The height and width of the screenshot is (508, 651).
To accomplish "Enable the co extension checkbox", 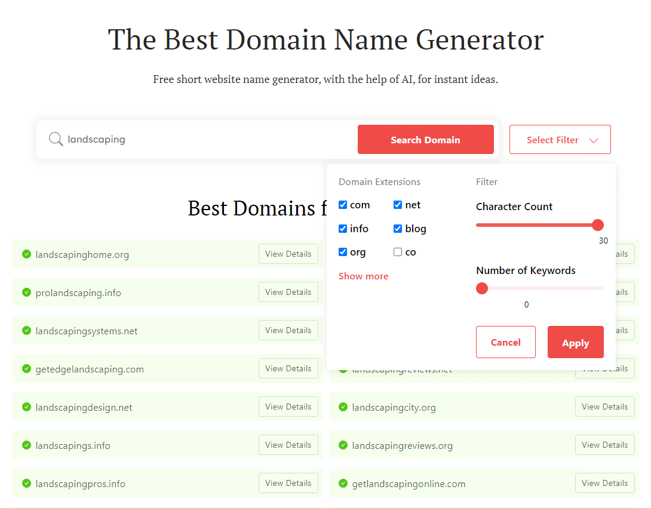I will pos(398,252).
